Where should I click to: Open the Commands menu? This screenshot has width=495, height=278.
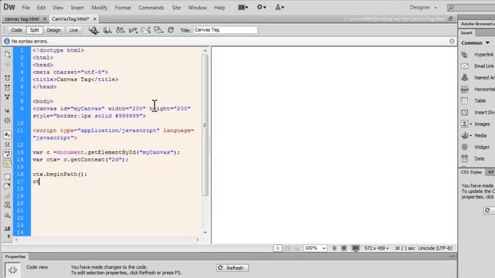(152, 8)
